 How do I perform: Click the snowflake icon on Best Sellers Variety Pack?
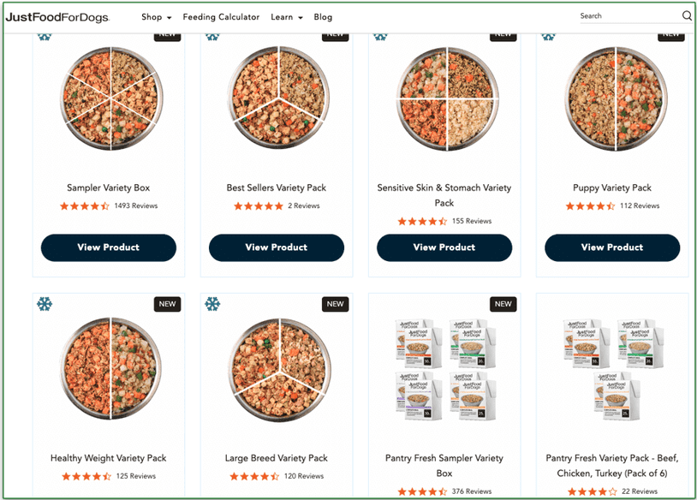[x=212, y=37]
